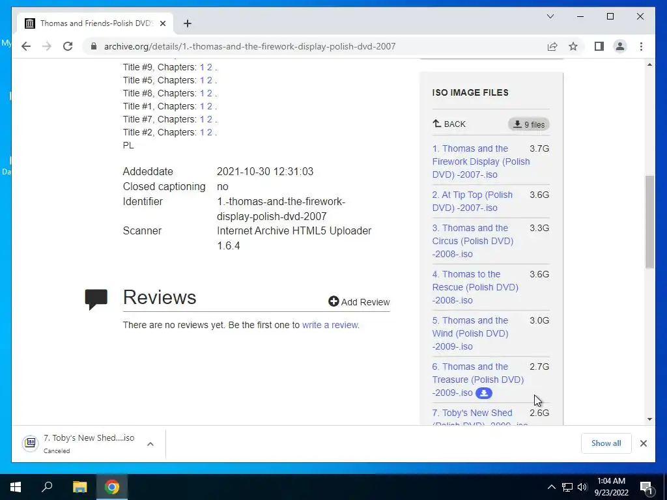This screenshot has width=667, height=500.
Task: Click the scrollbar down arrow
Action: 649,419
